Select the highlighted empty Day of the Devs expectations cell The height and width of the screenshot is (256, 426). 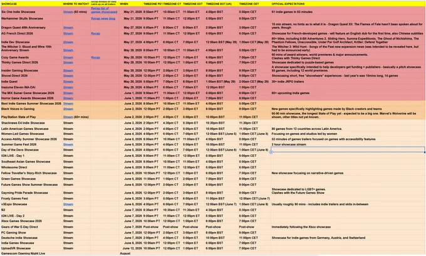pos(348,149)
